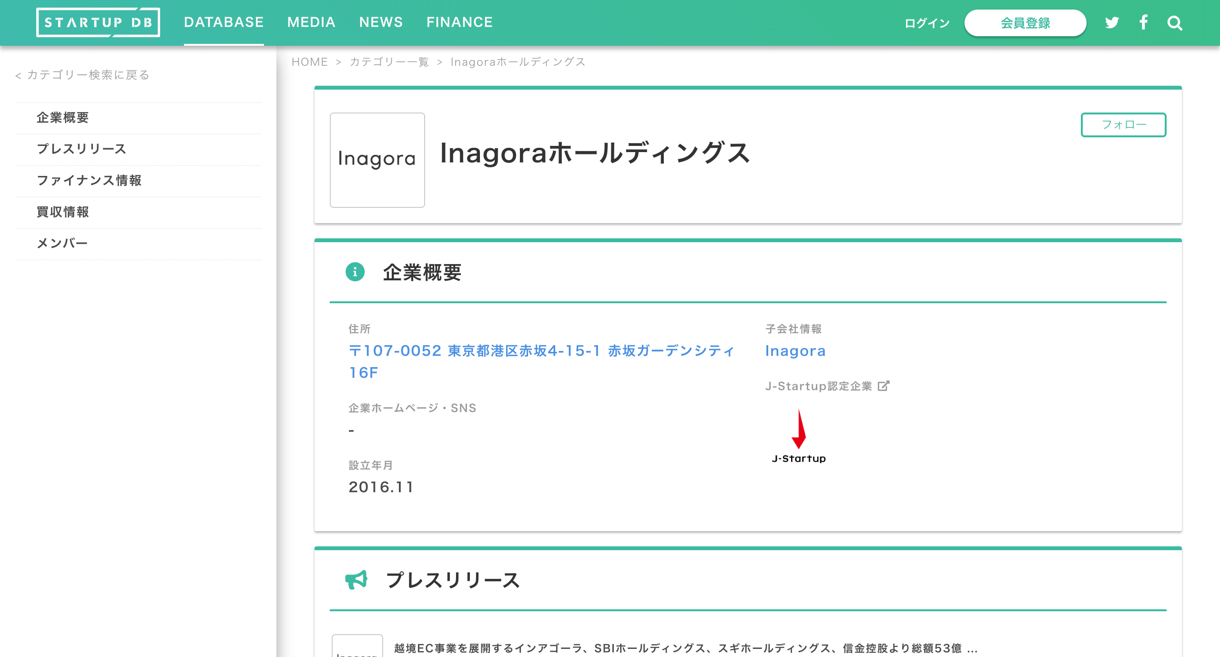Screen dimensions: 1220x657
Task: Open search with the magnifier icon
Action: [1175, 23]
